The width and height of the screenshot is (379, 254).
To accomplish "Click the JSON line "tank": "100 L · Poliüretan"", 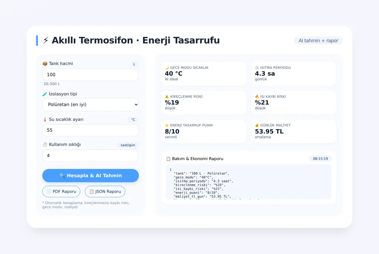I will (x=201, y=173).
